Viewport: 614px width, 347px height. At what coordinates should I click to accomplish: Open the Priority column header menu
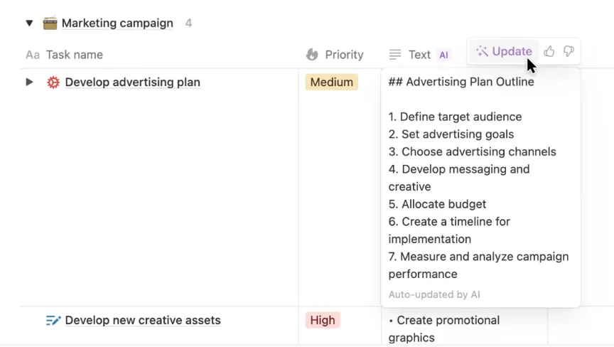tap(344, 55)
